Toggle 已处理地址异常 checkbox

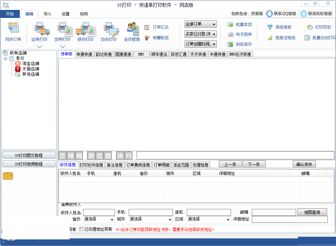tap(82, 229)
